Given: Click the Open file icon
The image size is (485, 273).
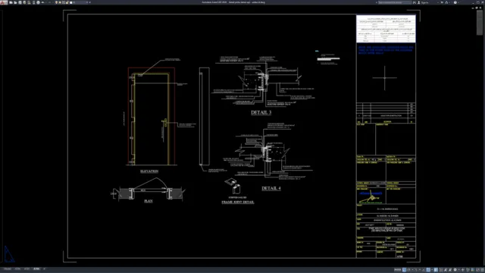Looking at the screenshot, I should (15, 2).
